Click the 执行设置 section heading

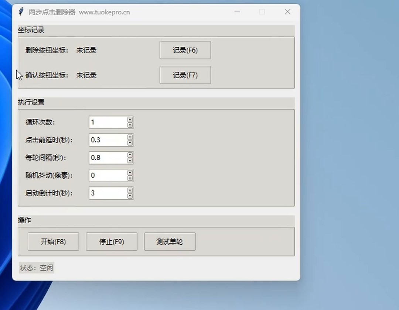(31, 102)
